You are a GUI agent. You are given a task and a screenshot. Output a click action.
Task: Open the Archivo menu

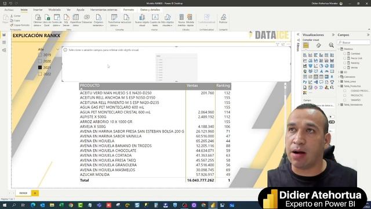coord(9,10)
